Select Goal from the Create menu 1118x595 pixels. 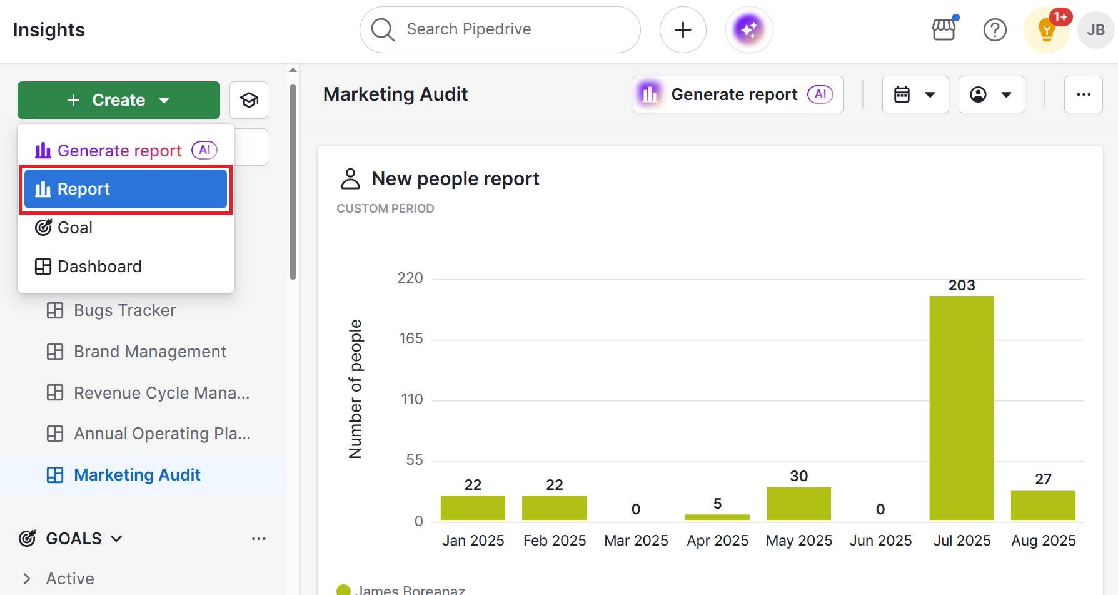tap(74, 227)
